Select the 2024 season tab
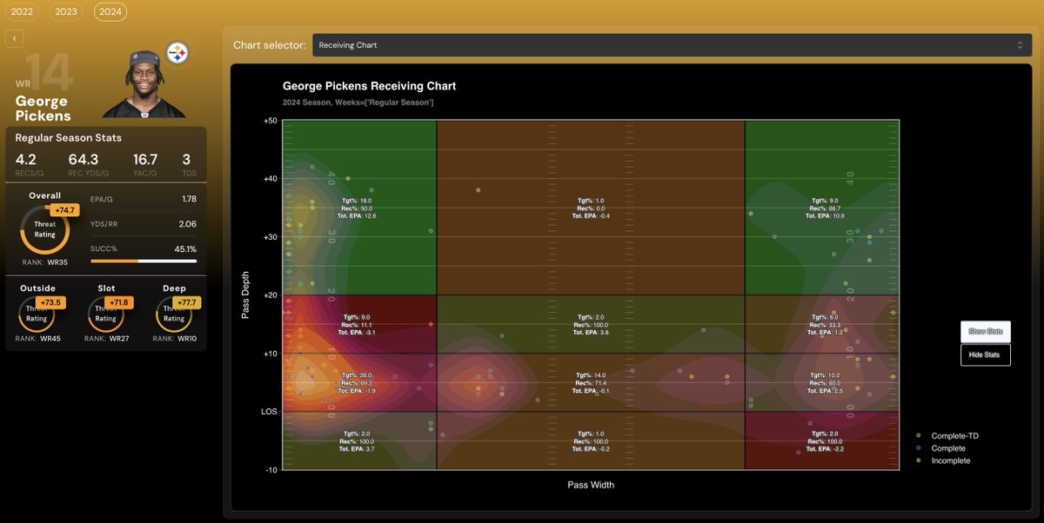This screenshot has height=523, width=1044. (110, 11)
